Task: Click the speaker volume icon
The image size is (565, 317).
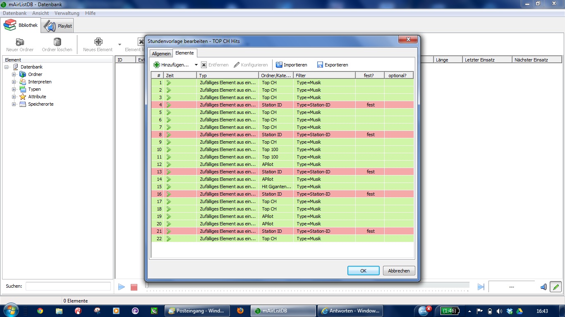Action: (x=543, y=287)
